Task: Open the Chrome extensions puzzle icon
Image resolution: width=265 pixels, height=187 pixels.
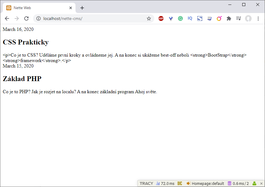Action: click(229, 18)
